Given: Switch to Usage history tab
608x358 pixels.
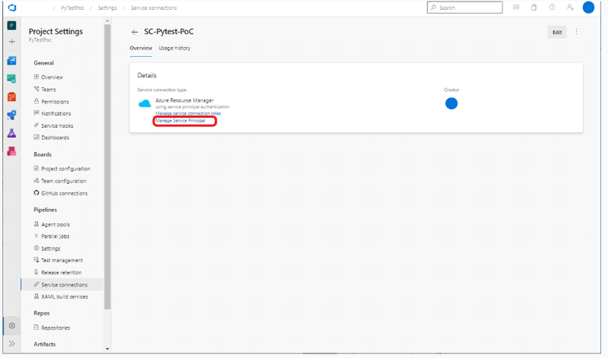Looking at the screenshot, I should (175, 48).
